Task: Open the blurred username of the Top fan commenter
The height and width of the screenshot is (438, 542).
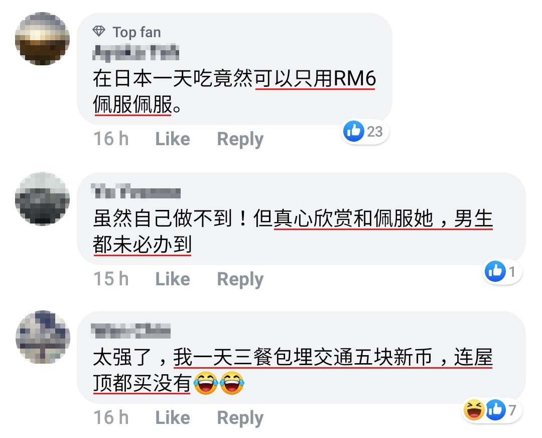Action: [135, 53]
